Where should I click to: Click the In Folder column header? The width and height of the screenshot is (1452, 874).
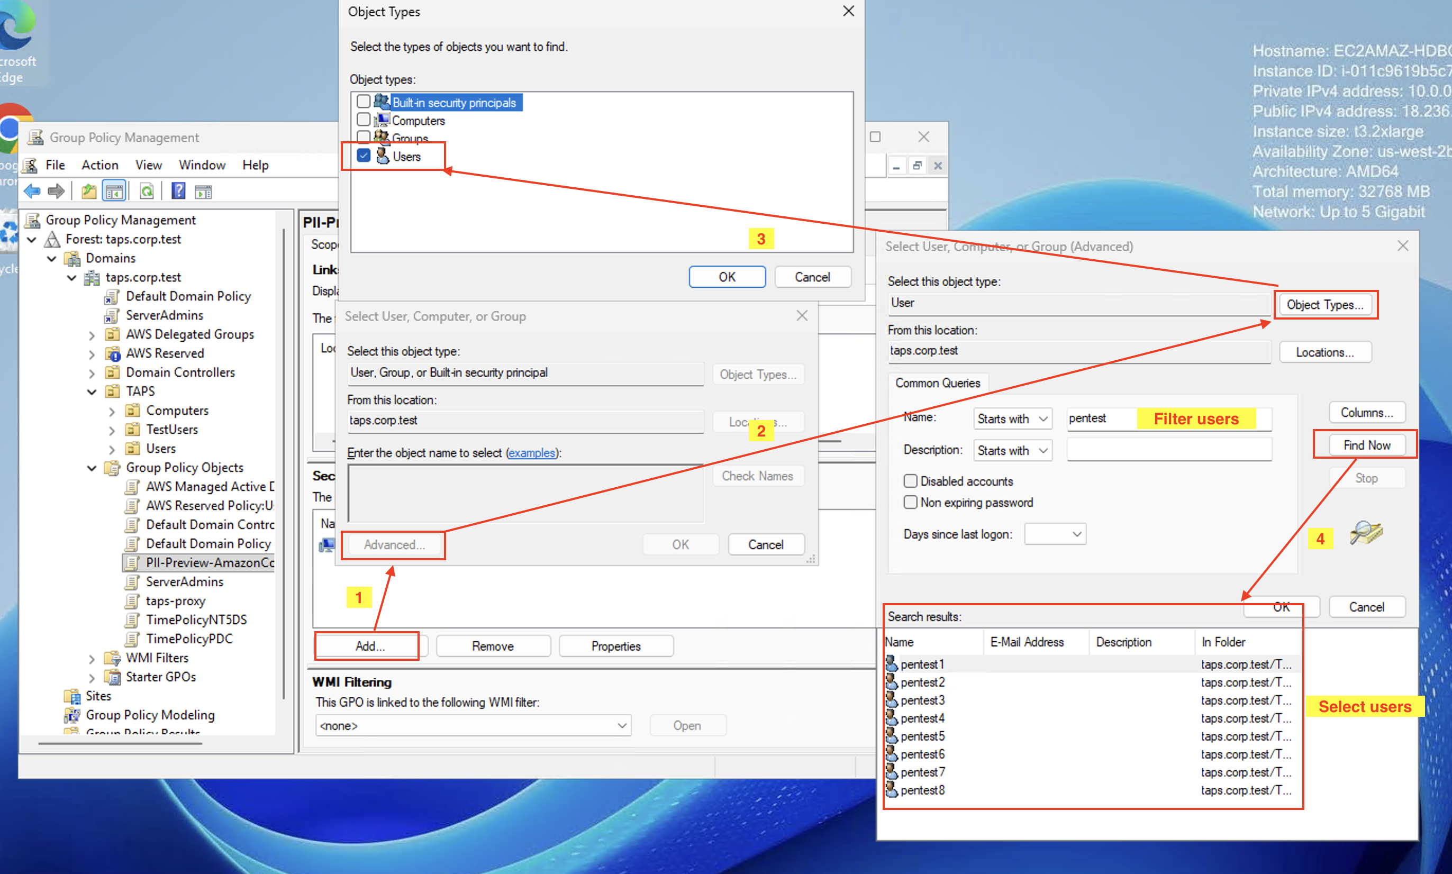[1248, 642]
